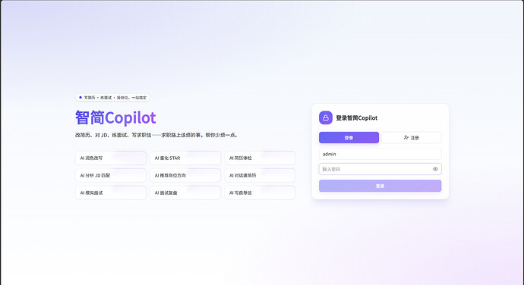Click the 登录智简Copilot card title
This screenshot has width=524, height=285.
357,117
